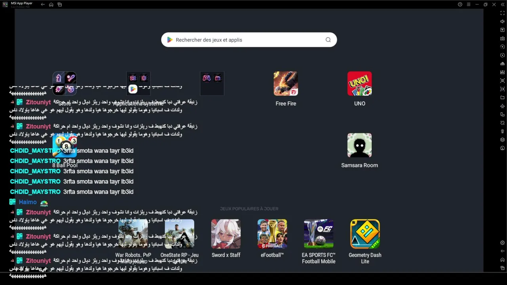Click the volume speaker icon in the sidebar

502,21
